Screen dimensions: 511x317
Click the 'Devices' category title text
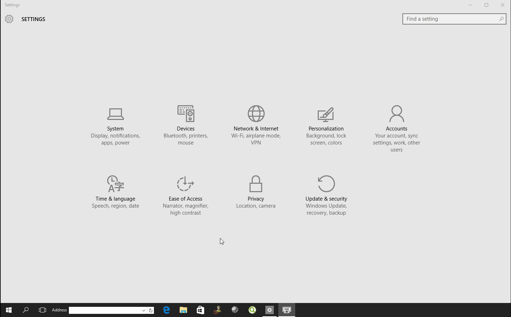pos(186,129)
